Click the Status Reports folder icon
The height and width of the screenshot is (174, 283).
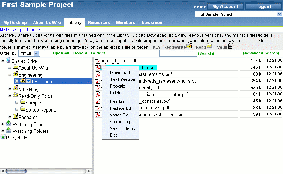(23, 109)
